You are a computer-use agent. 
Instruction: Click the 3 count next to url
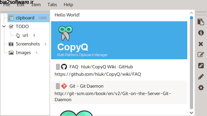point(34,35)
